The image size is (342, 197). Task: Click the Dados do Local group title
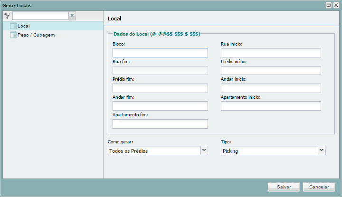[x=157, y=34]
